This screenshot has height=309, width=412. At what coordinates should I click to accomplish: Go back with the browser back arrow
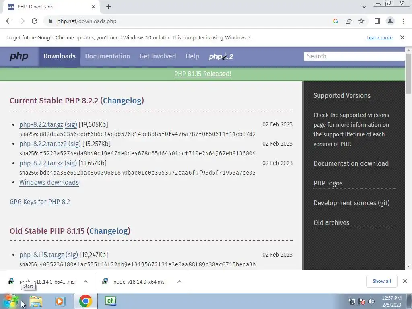tap(9, 21)
